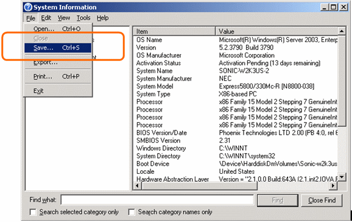Select the Hardware Abstraction Layer row
This screenshot has width=352, height=222.
click(x=236, y=179)
